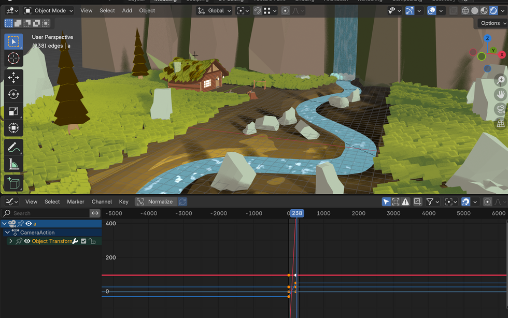
Task: Toggle the Normalize option in graph editor
Action: (x=155, y=201)
